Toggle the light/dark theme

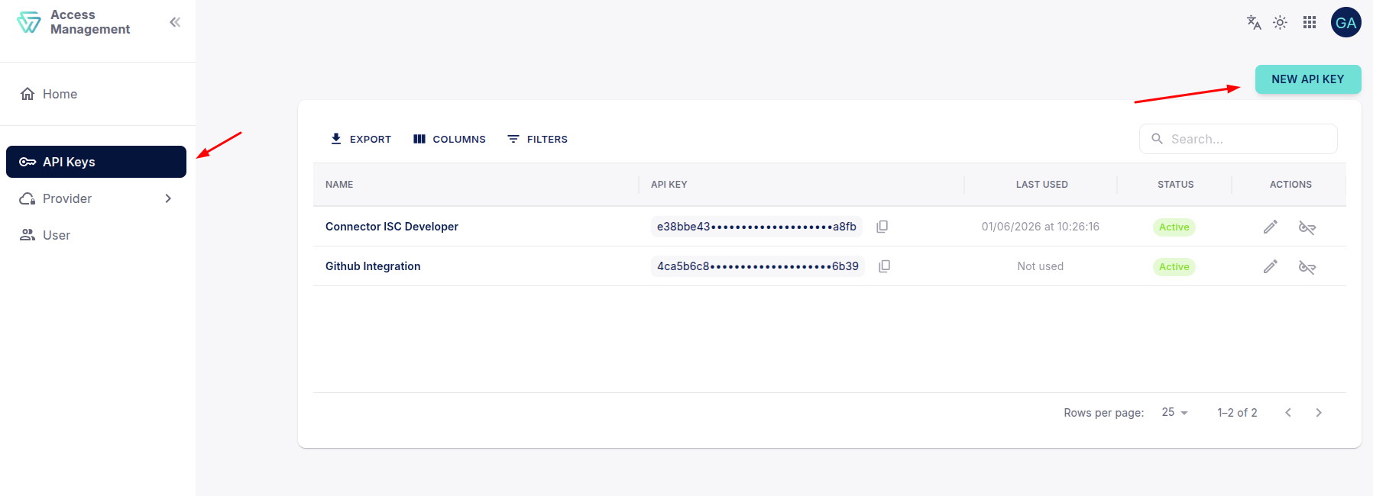1281,23
